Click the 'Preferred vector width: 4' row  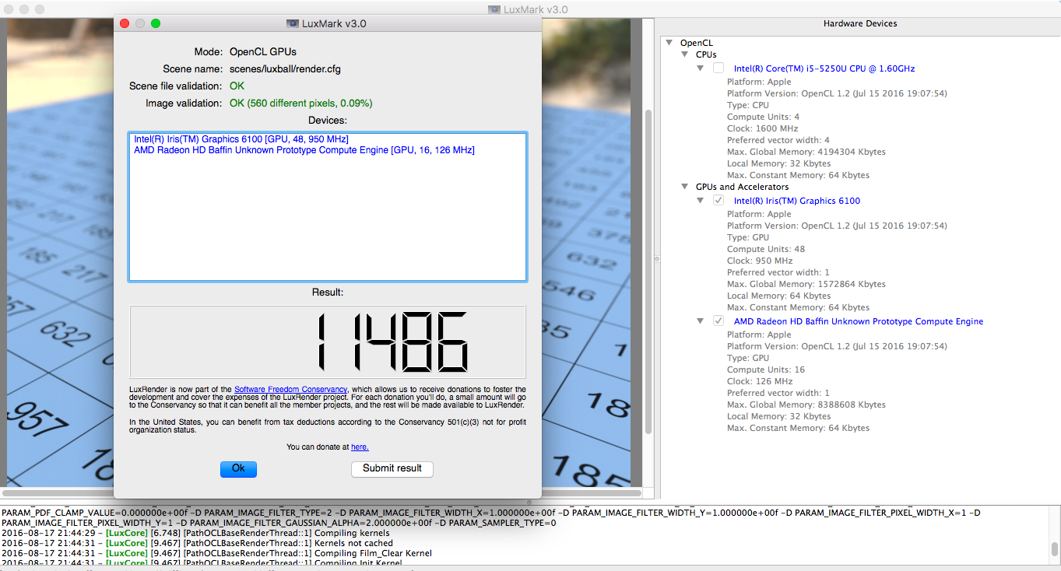778,140
